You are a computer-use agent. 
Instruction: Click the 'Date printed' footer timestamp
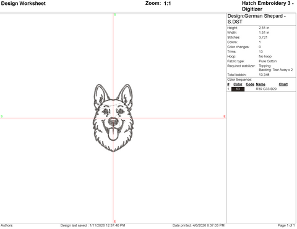click(199, 225)
